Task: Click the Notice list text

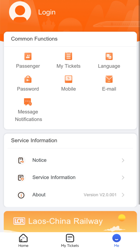Action: pyautogui.click(x=40, y=160)
